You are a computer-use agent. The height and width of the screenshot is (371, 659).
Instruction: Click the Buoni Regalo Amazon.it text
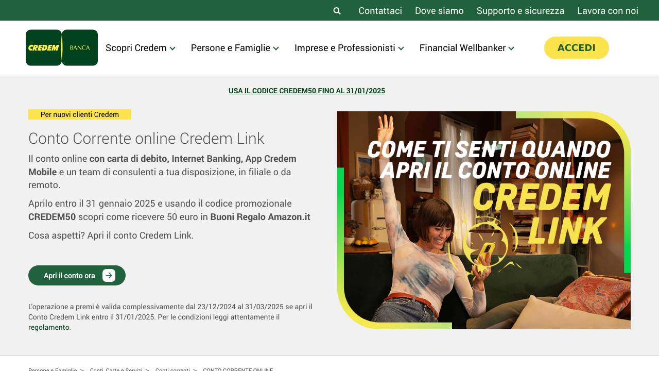click(x=260, y=217)
